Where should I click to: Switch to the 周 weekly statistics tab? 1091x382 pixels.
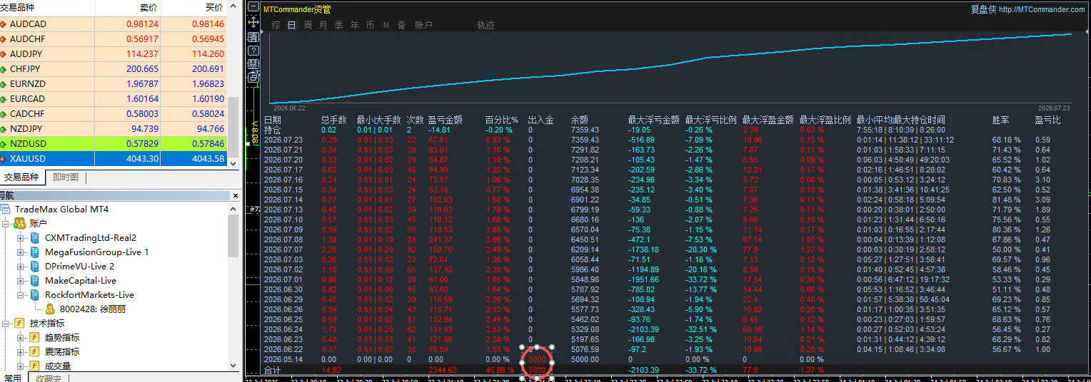tap(308, 25)
